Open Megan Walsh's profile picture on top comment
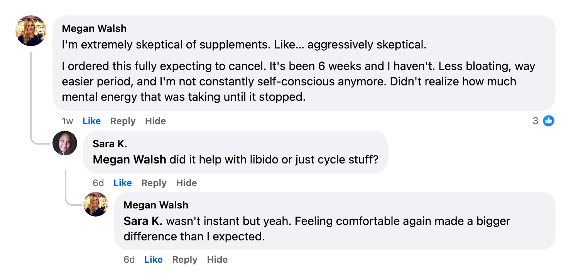 pos(31,30)
